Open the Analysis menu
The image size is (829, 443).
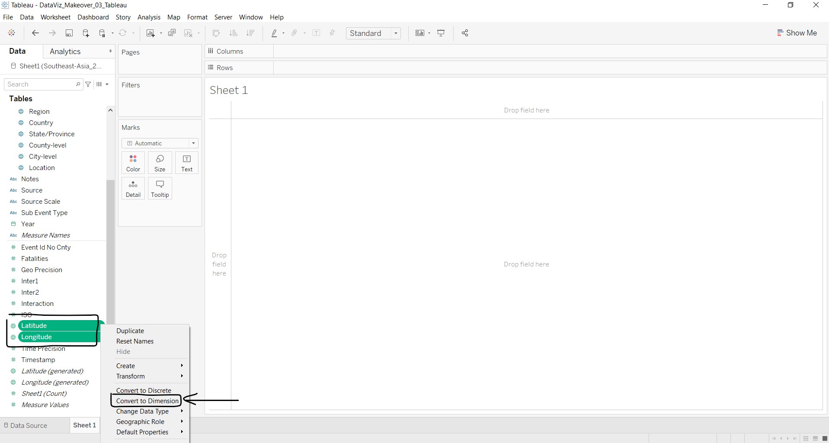pyautogui.click(x=149, y=17)
